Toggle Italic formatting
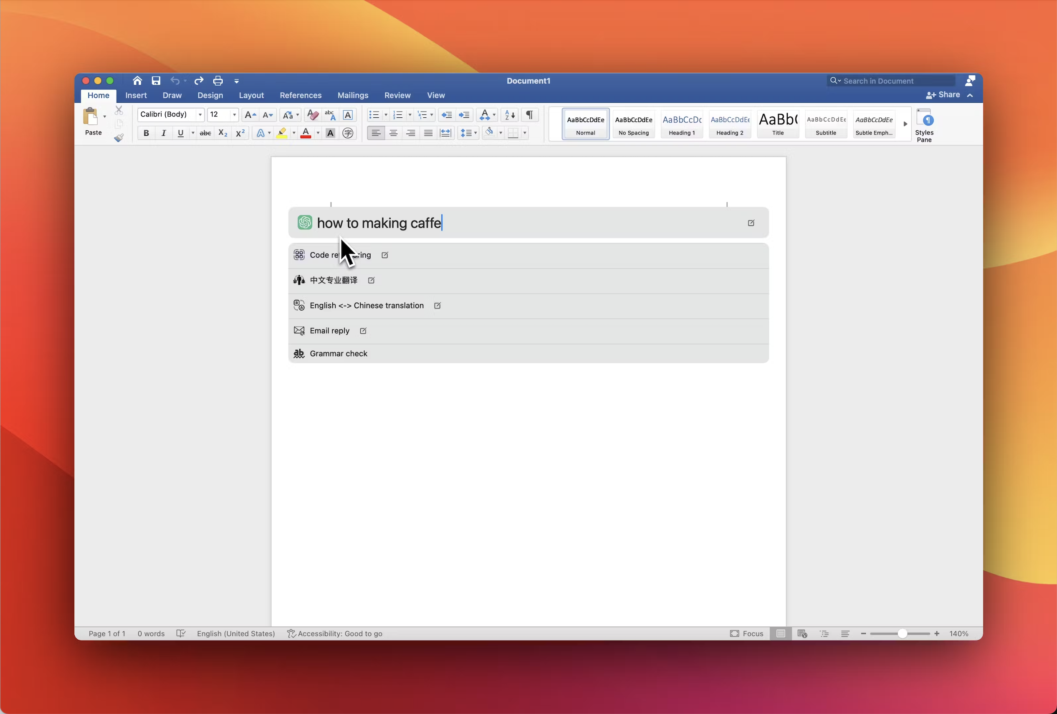The height and width of the screenshot is (714, 1057). pos(163,133)
